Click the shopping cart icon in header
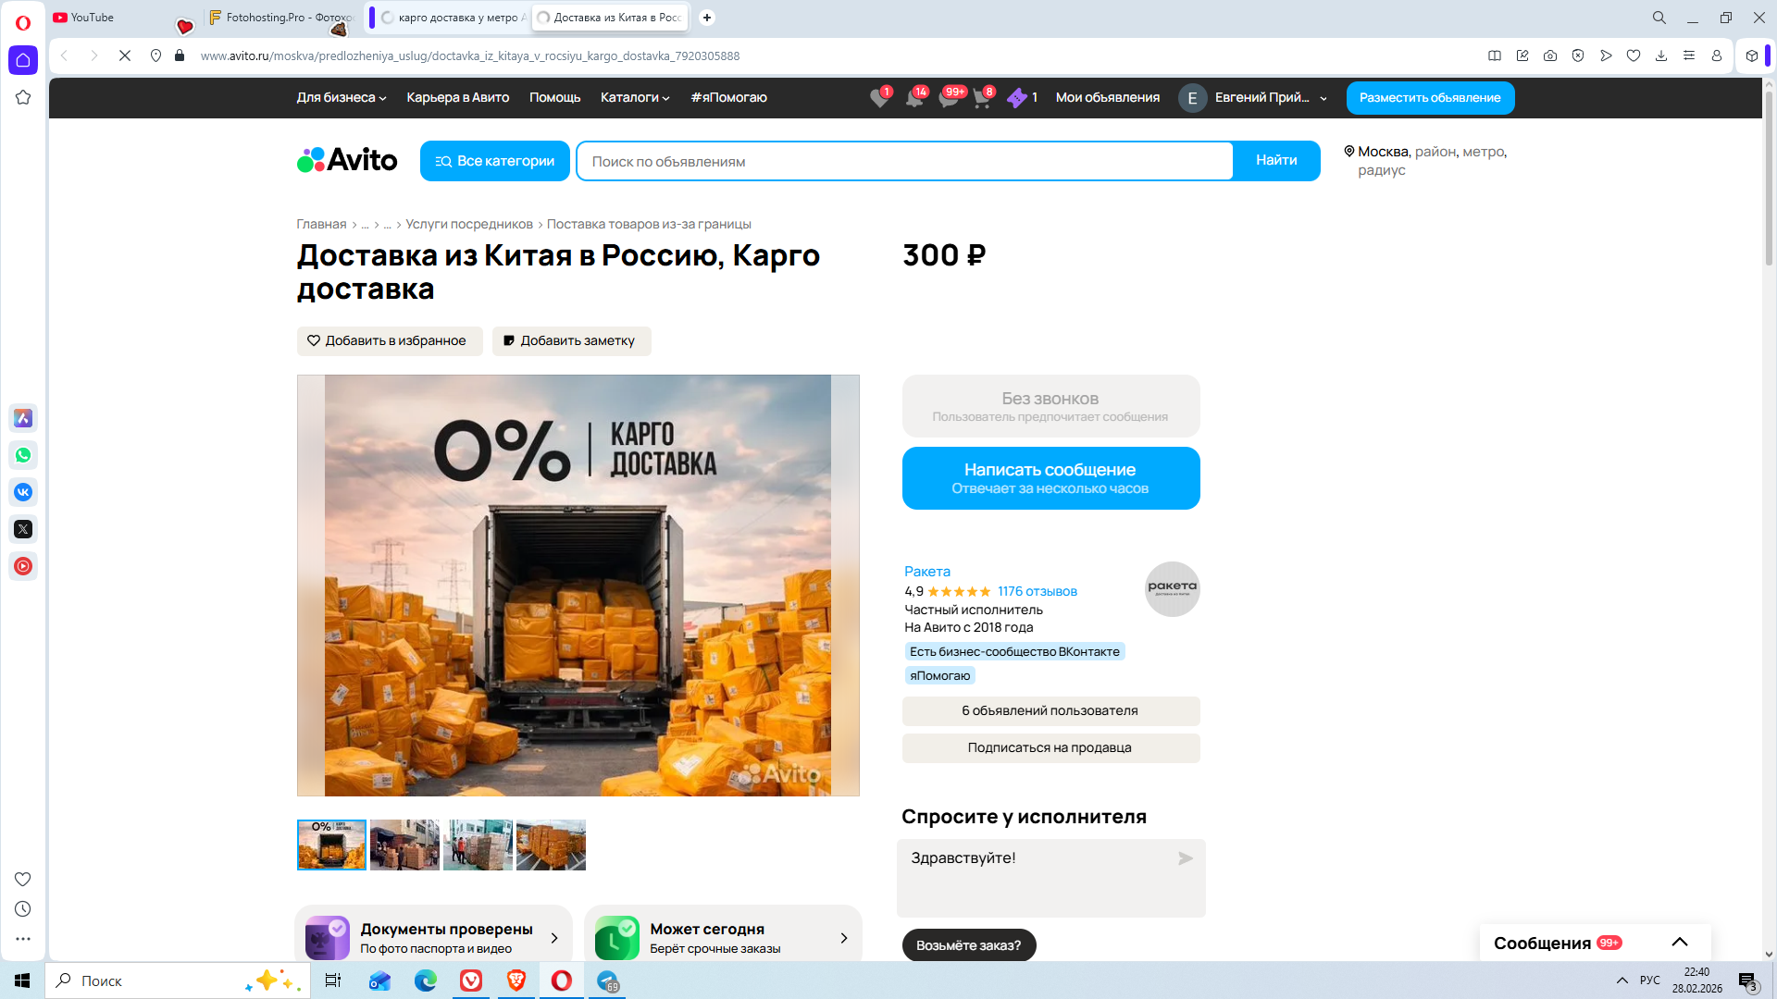 [982, 98]
